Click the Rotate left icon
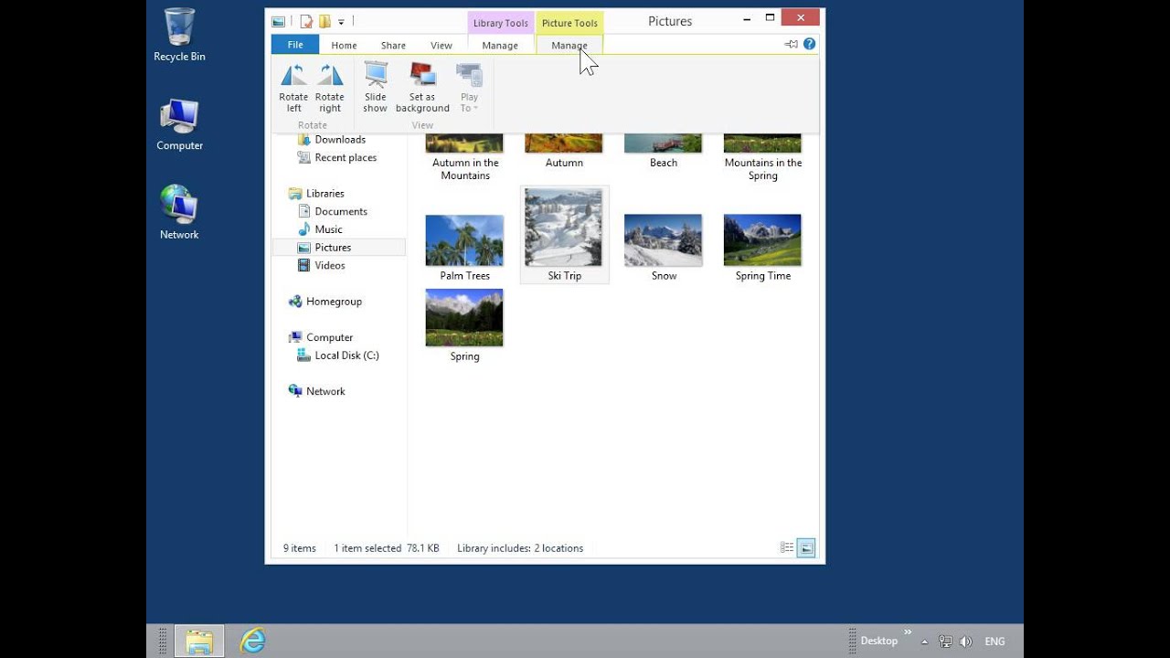The image size is (1170, 658). point(293,76)
